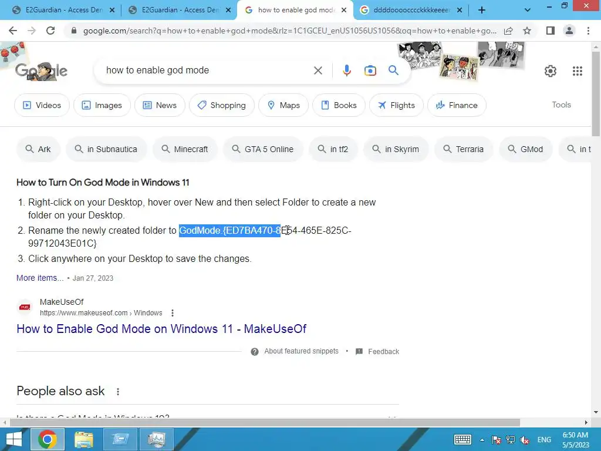Switch to the ddddooooccckkk search tab
This screenshot has width=601, height=451.
click(411, 10)
